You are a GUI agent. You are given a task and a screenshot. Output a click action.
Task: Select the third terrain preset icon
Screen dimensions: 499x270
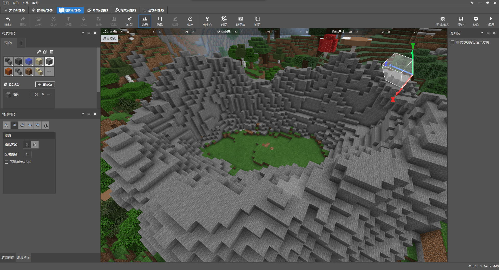[x=22, y=125]
